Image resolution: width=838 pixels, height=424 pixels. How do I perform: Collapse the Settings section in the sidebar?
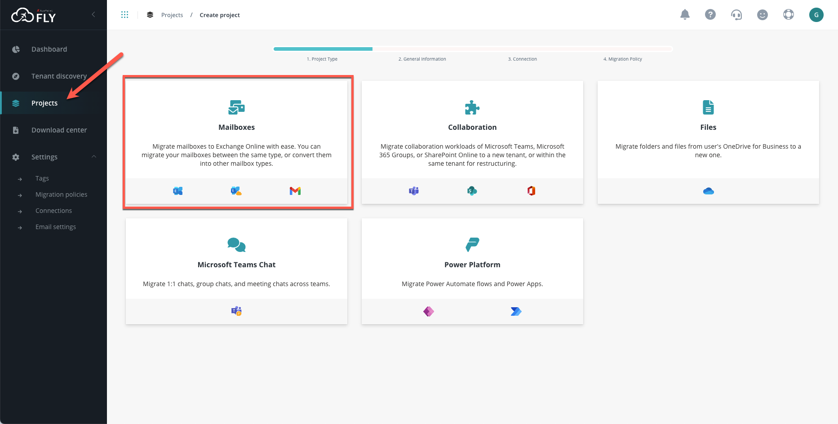93,156
